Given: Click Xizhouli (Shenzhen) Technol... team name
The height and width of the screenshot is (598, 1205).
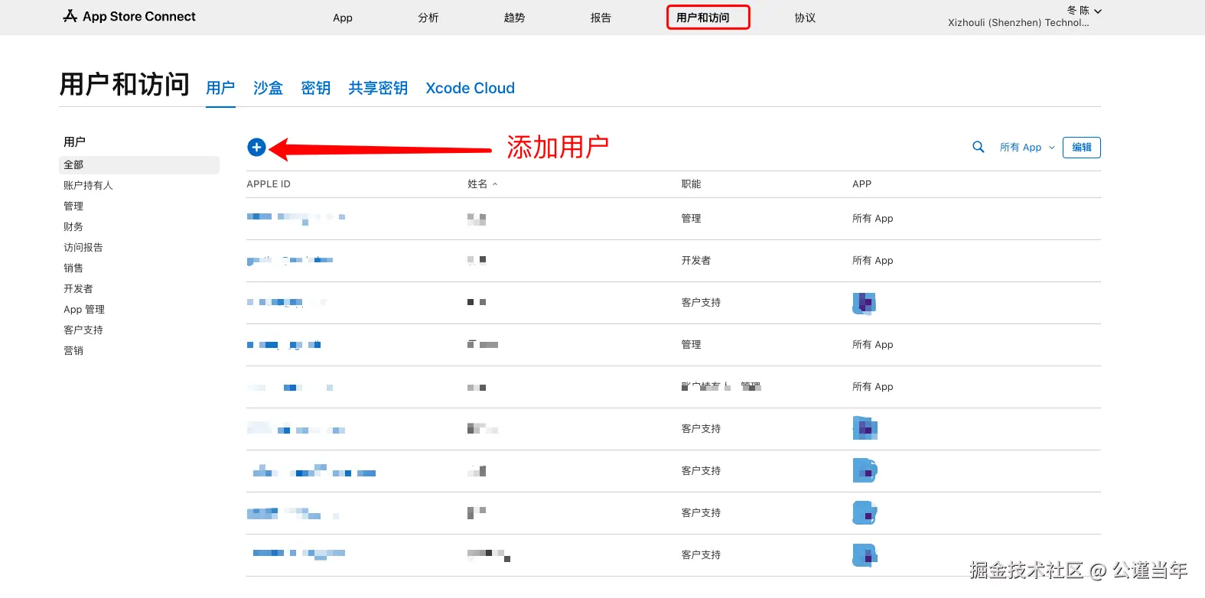Looking at the screenshot, I should point(1018,23).
